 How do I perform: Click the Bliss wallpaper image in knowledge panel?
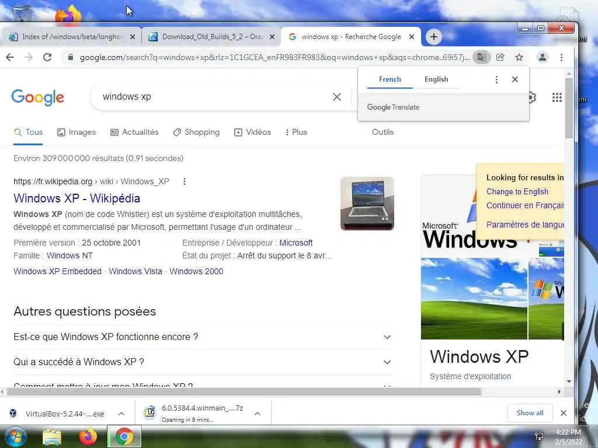(474, 299)
